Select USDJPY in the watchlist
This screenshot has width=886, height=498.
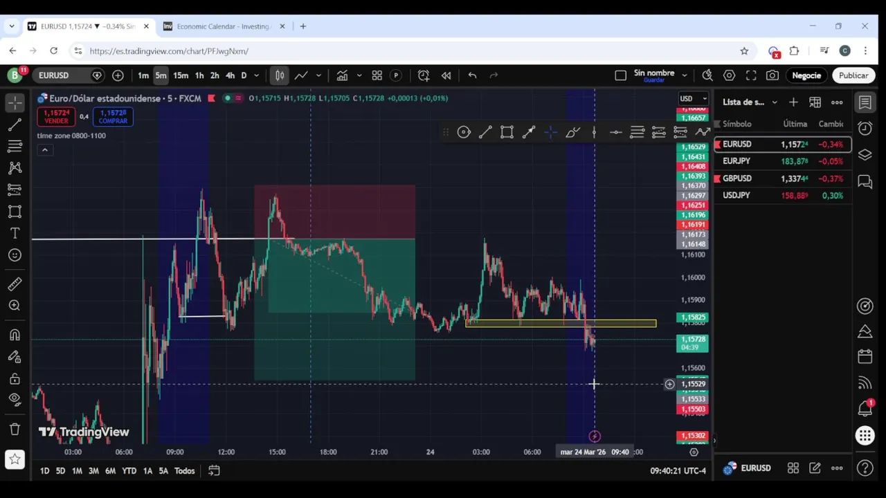click(x=783, y=196)
